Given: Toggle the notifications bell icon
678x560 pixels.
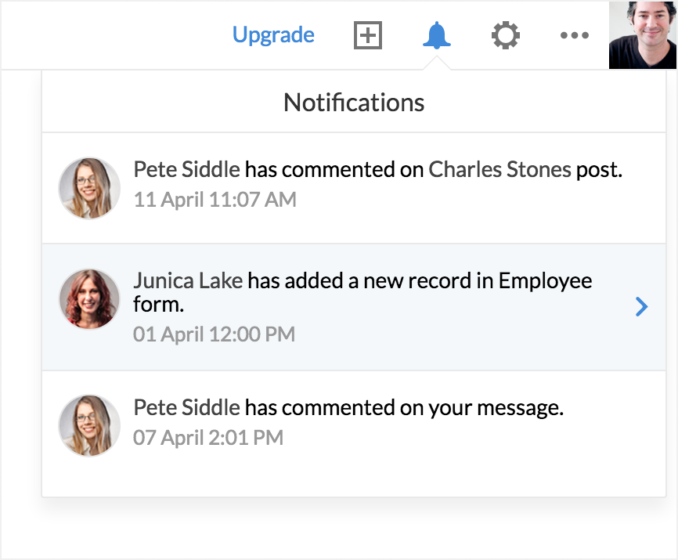Looking at the screenshot, I should point(437,35).
